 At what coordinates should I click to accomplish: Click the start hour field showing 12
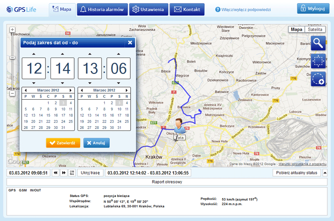point(34,68)
